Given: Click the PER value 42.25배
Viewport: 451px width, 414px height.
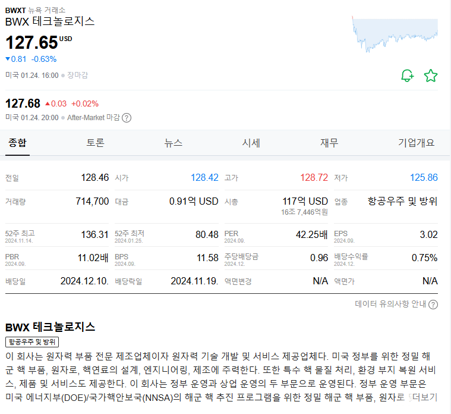Looking at the screenshot, I should 312,234.
